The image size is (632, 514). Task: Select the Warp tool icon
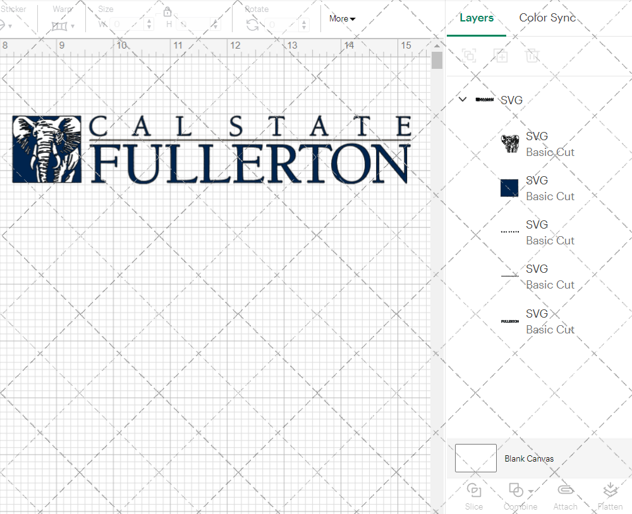(60, 26)
